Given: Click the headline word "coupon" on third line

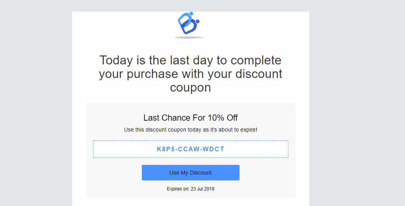Looking at the screenshot, I should pyautogui.click(x=190, y=88).
